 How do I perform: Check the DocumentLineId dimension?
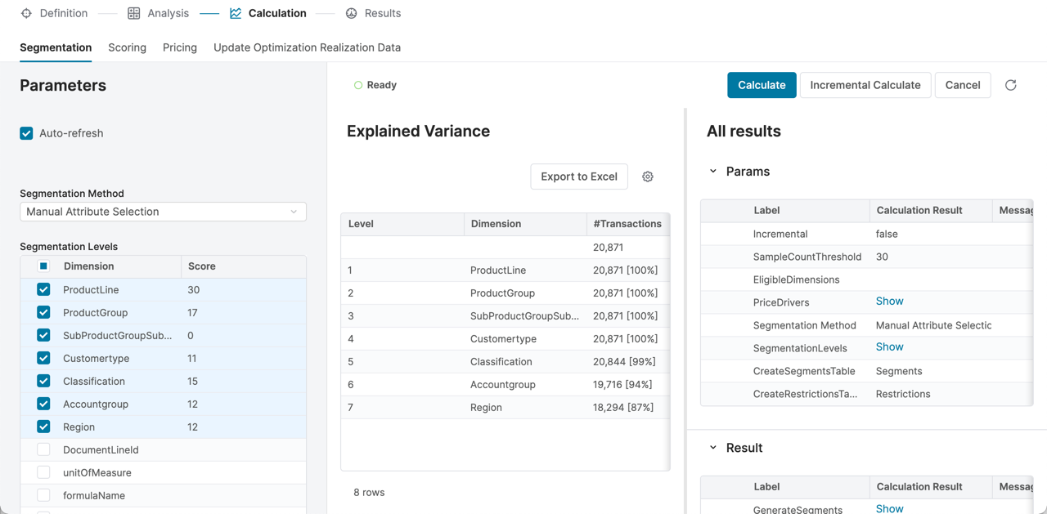point(43,449)
